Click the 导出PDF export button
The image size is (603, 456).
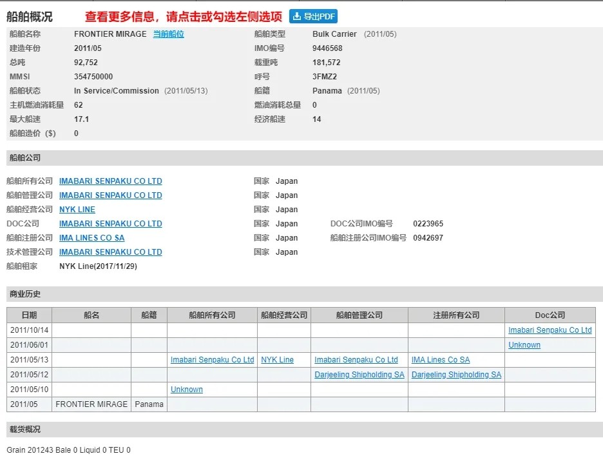tap(313, 17)
